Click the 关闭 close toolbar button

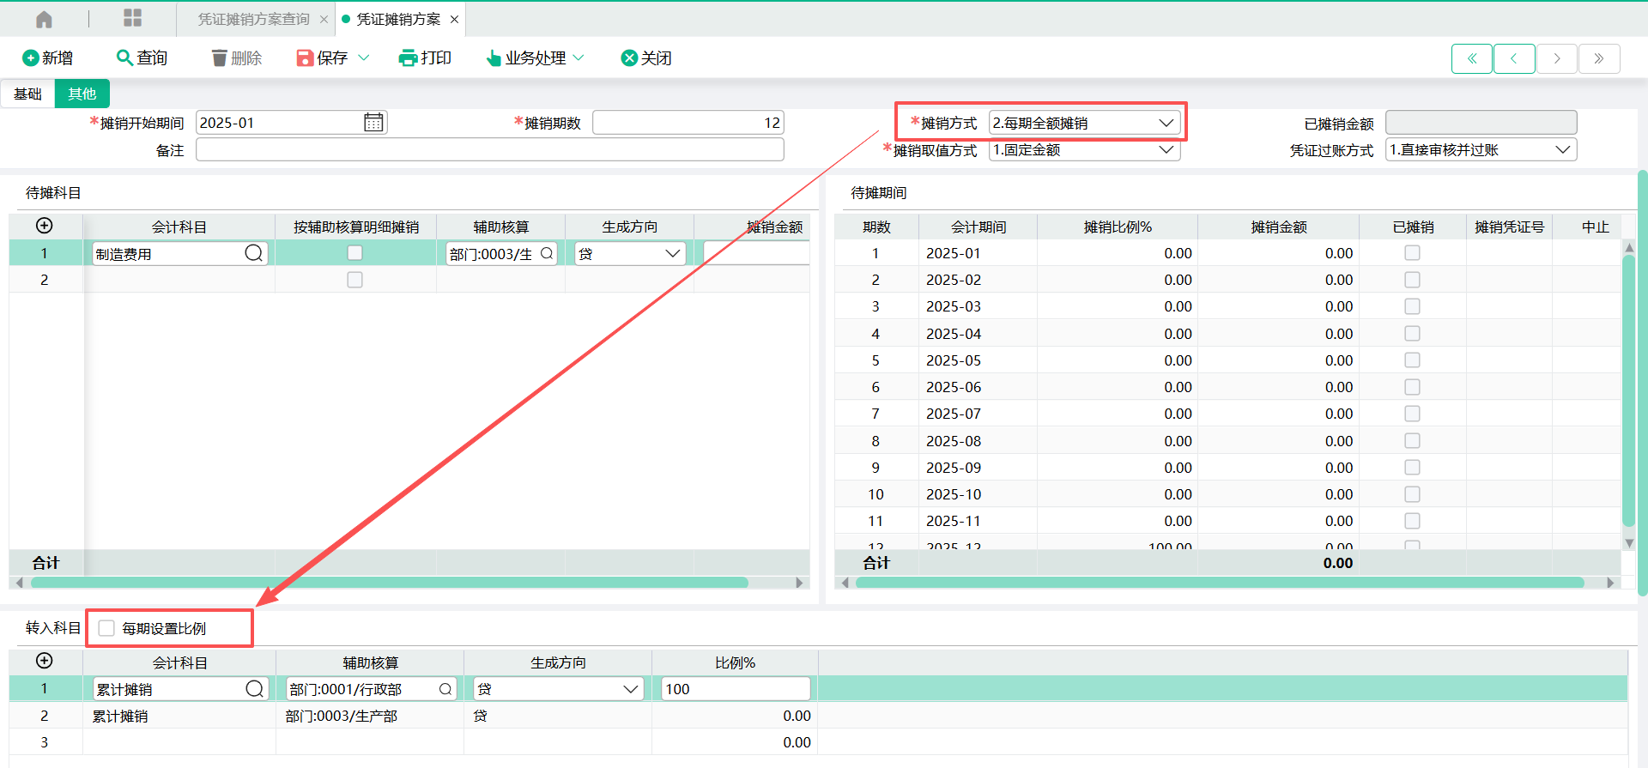(646, 57)
